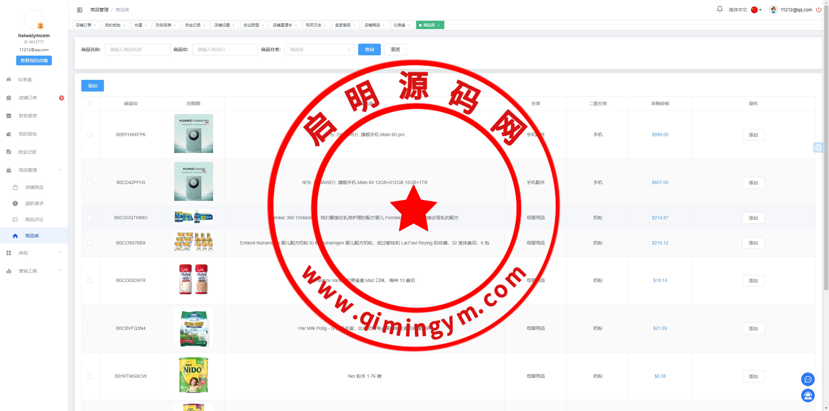Click the red power logout icon

pyautogui.click(x=819, y=10)
